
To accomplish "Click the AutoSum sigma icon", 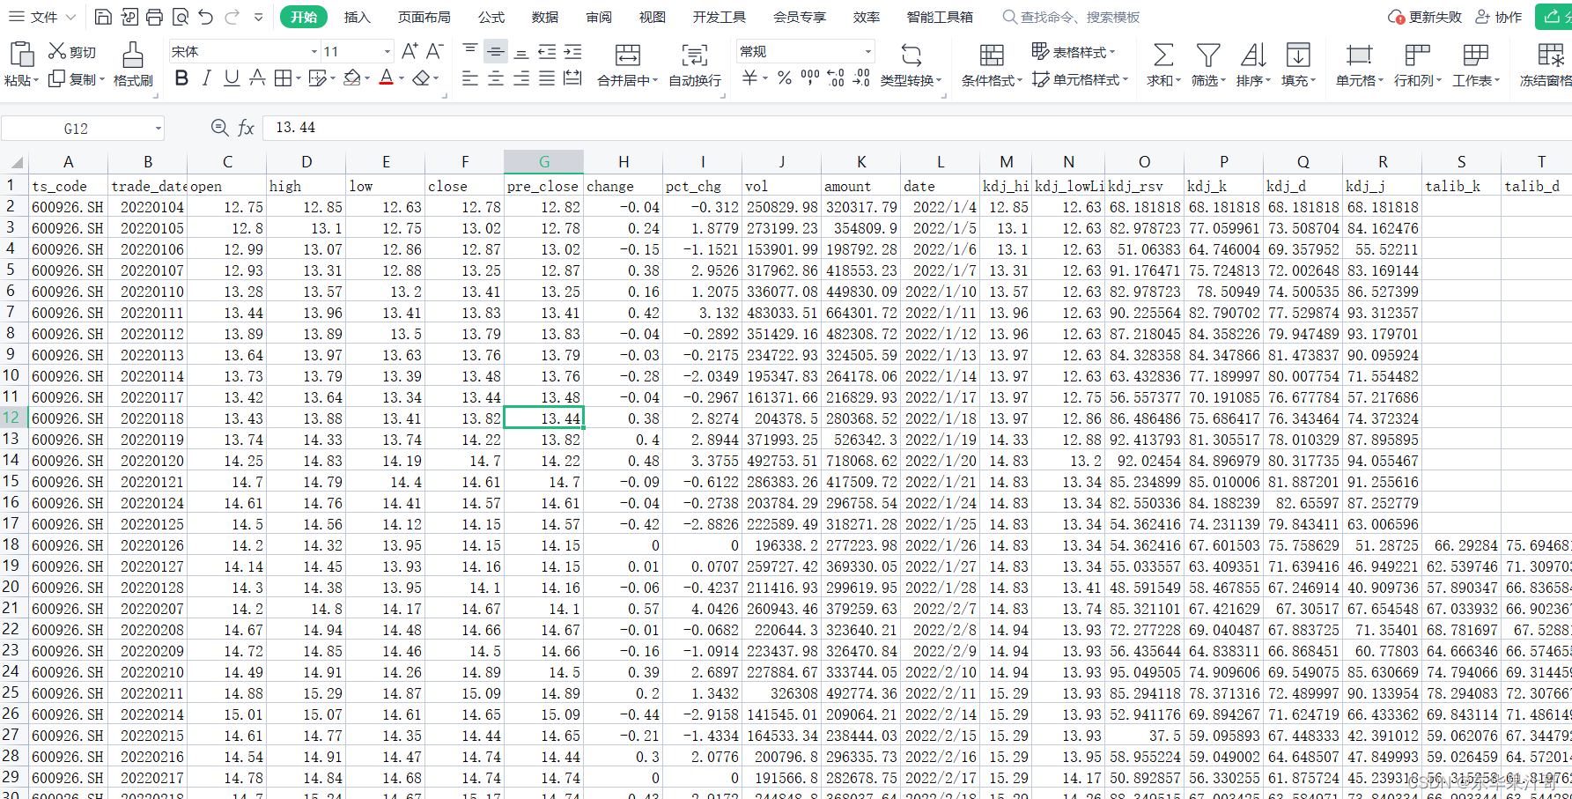I will [1163, 55].
